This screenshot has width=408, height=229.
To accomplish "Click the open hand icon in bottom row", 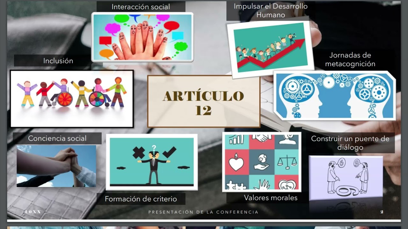I will 262,184.
